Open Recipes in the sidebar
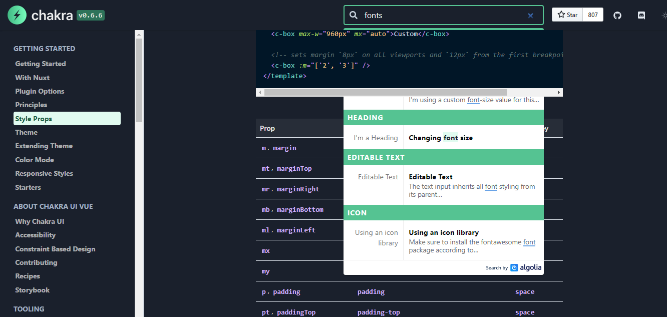 click(28, 276)
